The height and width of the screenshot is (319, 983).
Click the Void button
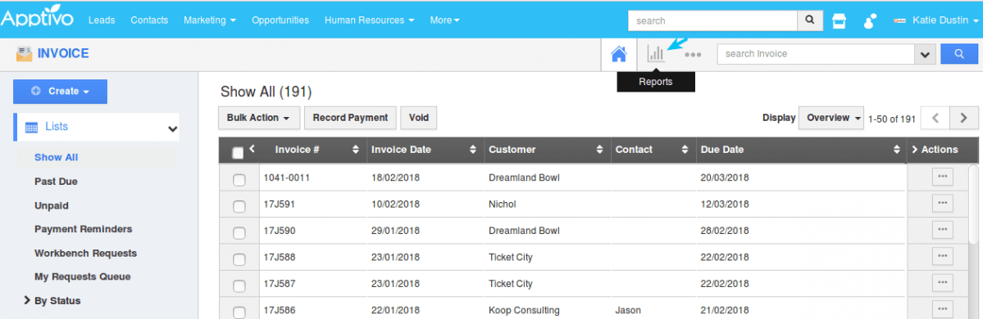tap(419, 118)
